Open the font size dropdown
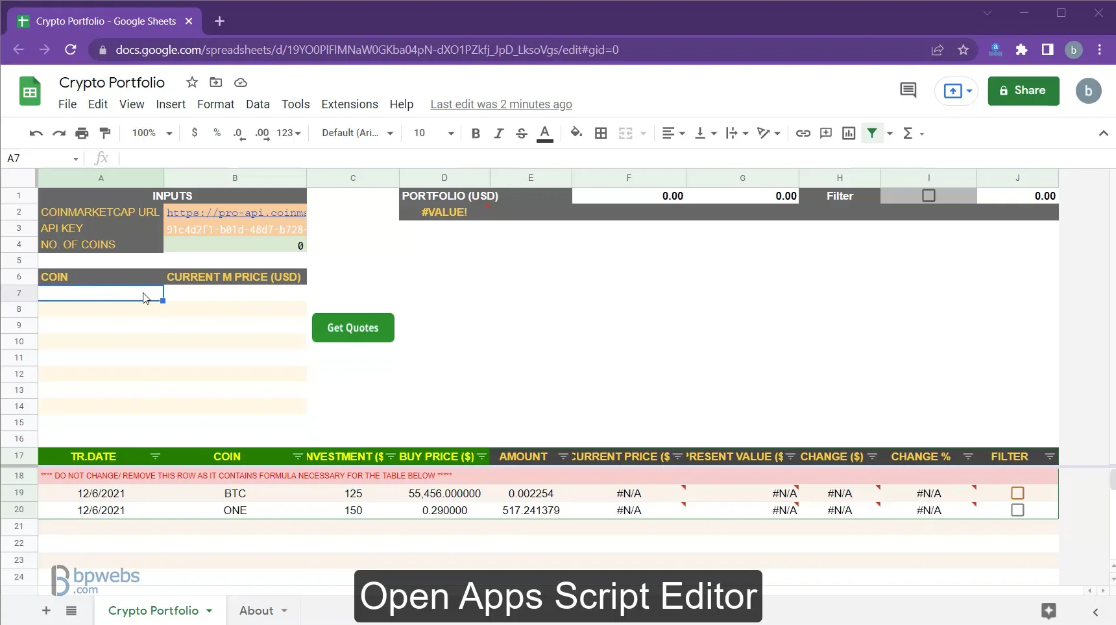This screenshot has height=625, width=1116. coord(433,133)
